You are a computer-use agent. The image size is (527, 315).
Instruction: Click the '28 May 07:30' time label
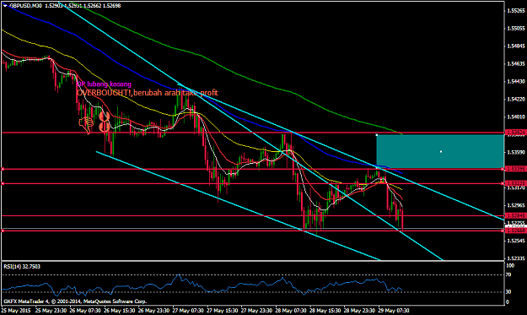click(x=291, y=310)
